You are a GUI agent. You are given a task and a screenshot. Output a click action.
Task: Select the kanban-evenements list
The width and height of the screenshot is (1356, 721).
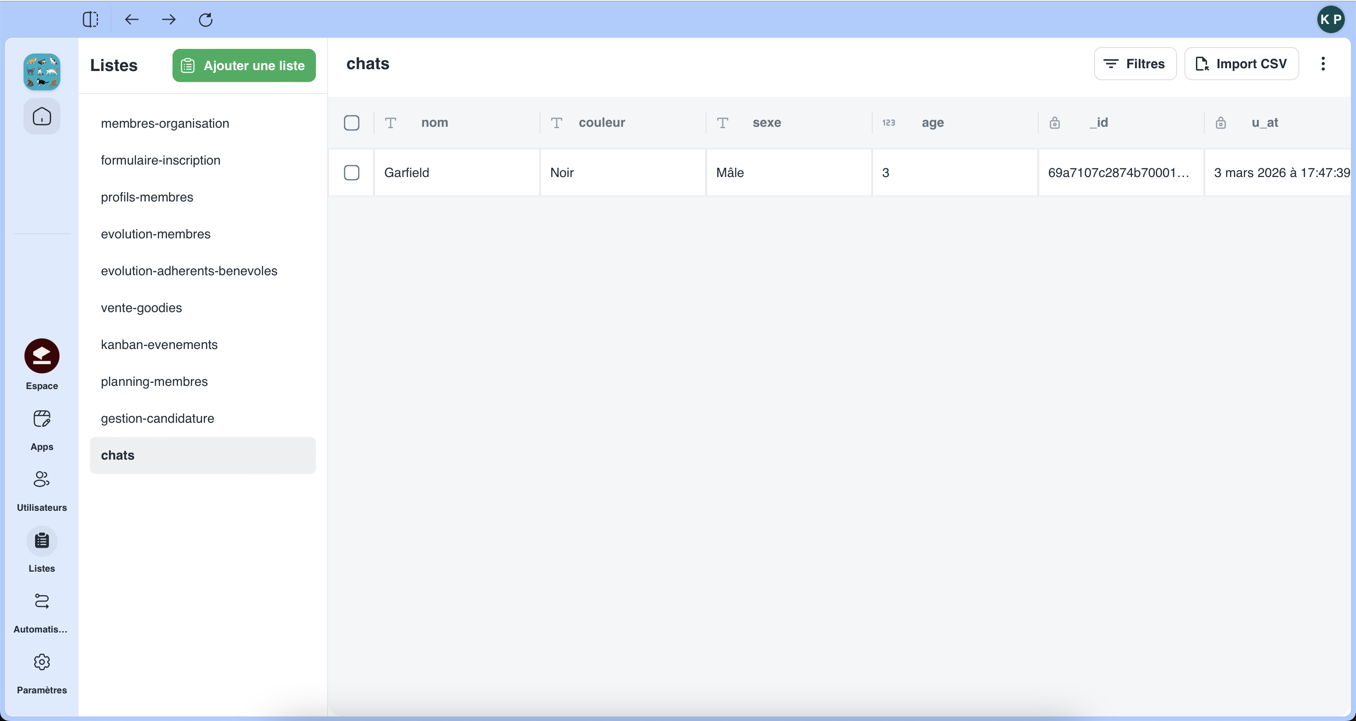[x=159, y=345]
